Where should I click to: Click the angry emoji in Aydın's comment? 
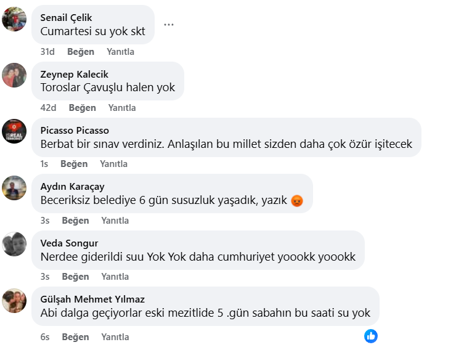297,201
